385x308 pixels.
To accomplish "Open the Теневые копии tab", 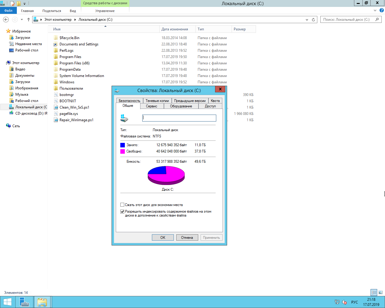I will tap(157, 101).
